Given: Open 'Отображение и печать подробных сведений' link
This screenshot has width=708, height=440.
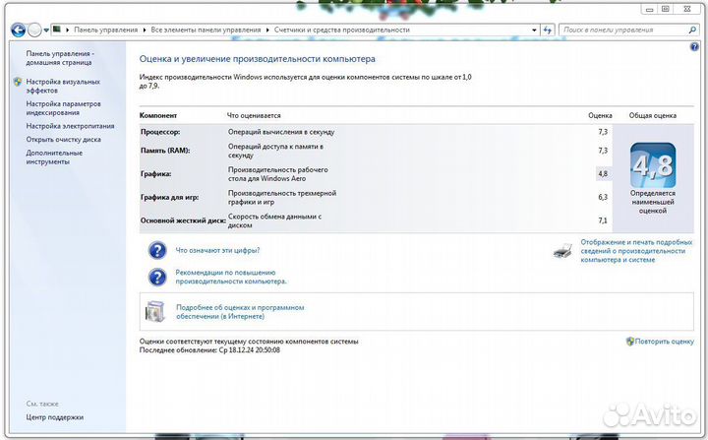Looking at the screenshot, I should pos(636,251).
